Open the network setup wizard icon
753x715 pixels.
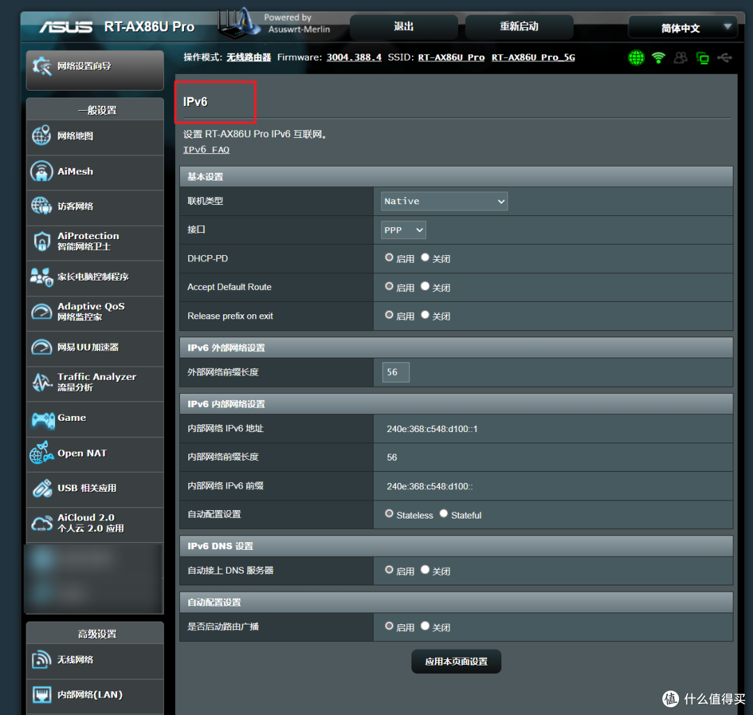click(42, 66)
